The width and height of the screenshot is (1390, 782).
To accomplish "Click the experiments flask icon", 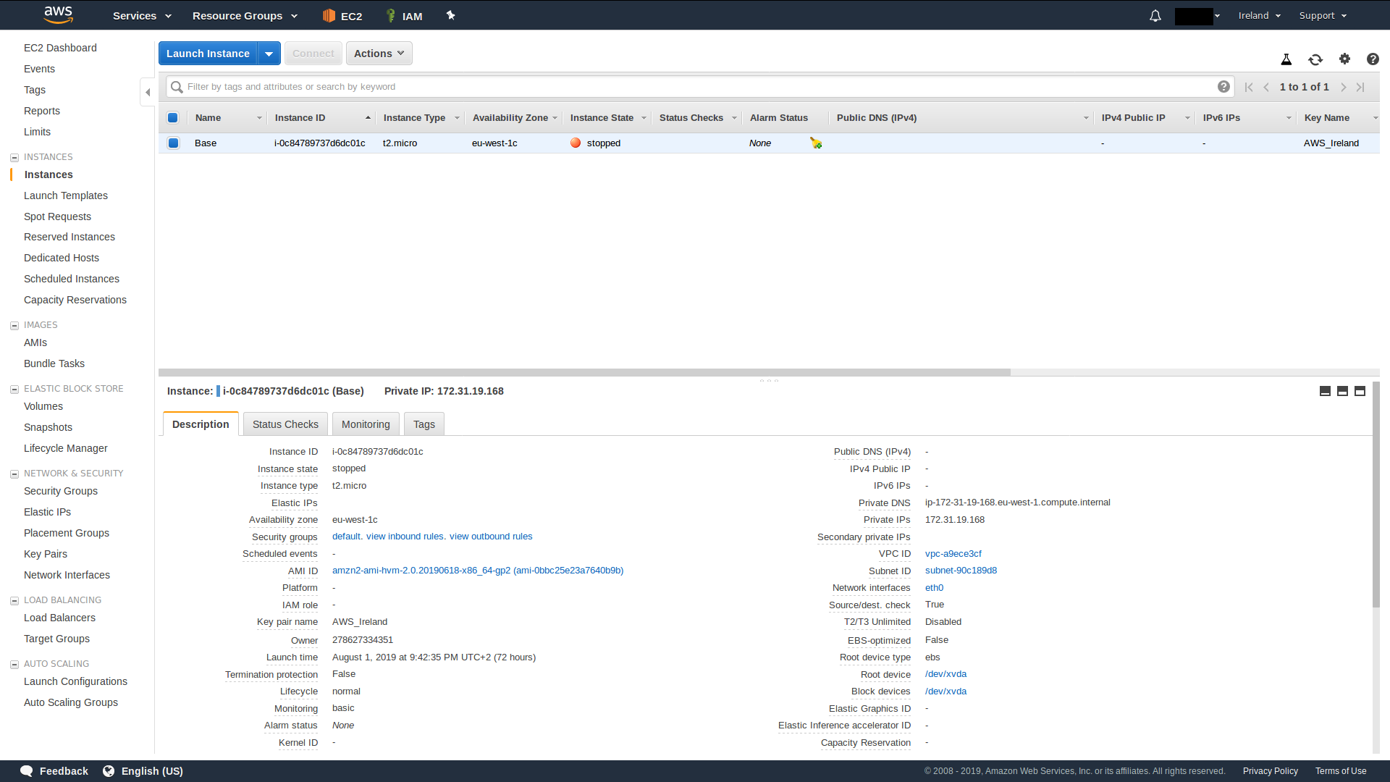I will 1286,59.
